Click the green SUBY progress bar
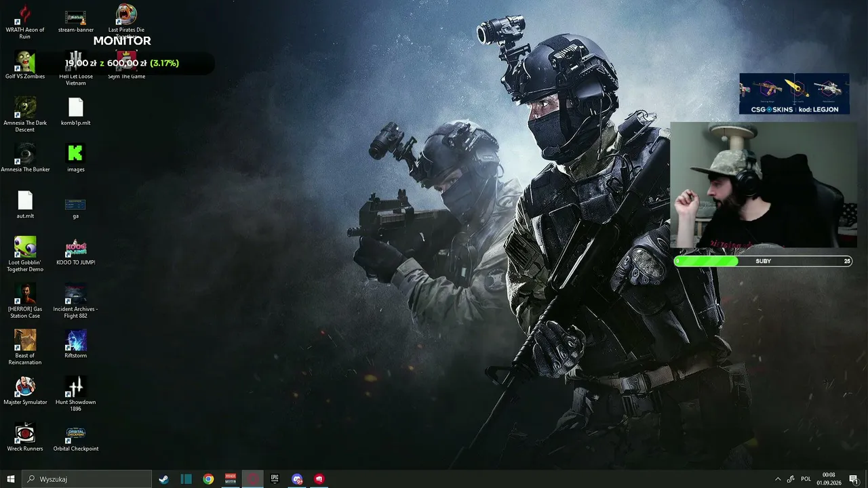Image resolution: width=868 pixels, height=488 pixels. (x=763, y=261)
